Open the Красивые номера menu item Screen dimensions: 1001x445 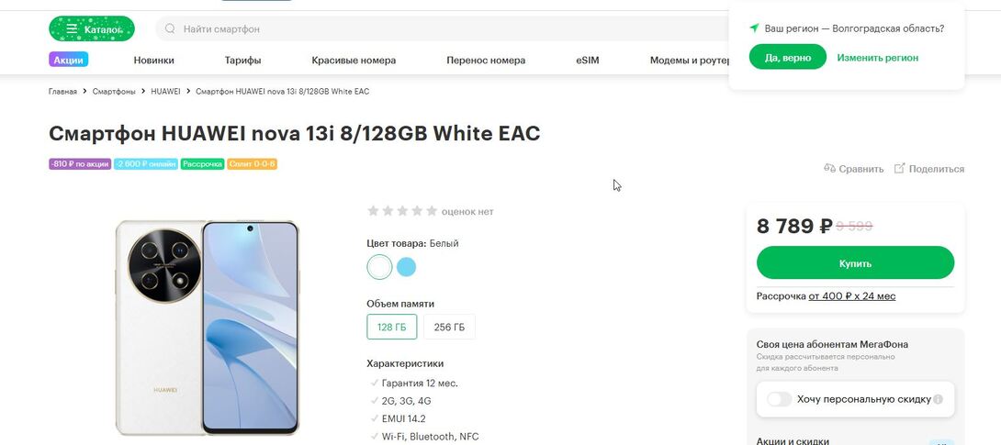pos(354,60)
